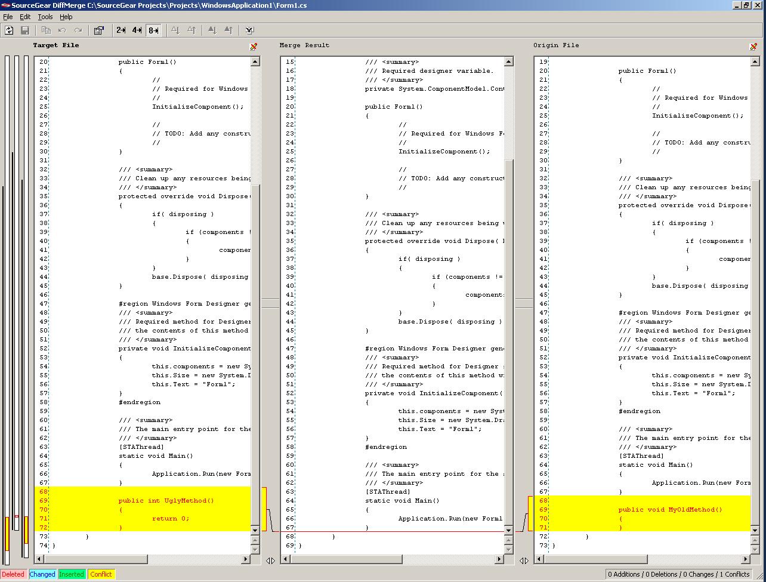Click pencil icon beside Origin File header
This screenshot has height=582, width=766.
753,47
